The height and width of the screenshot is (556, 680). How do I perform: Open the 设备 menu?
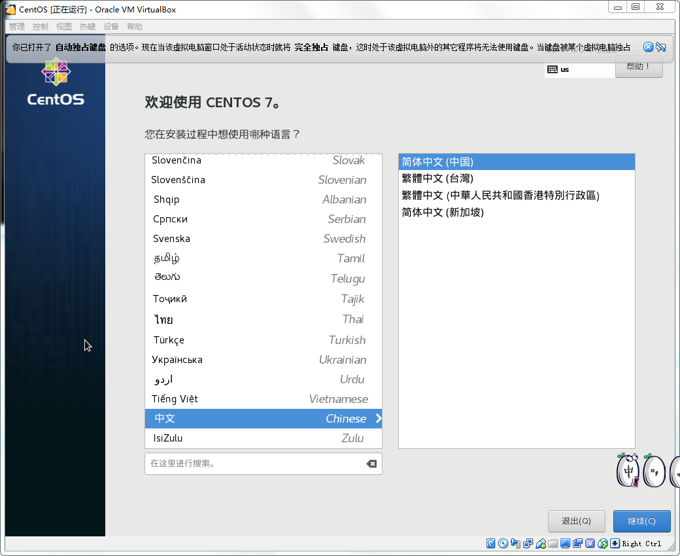110,26
